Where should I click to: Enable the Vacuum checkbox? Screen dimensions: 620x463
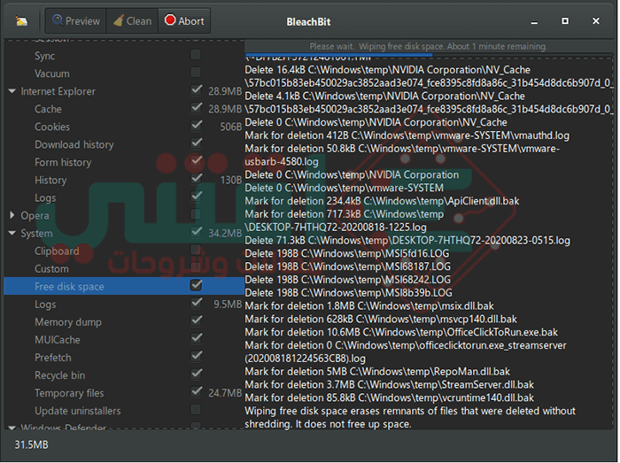pyautogui.click(x=196, y=73)
